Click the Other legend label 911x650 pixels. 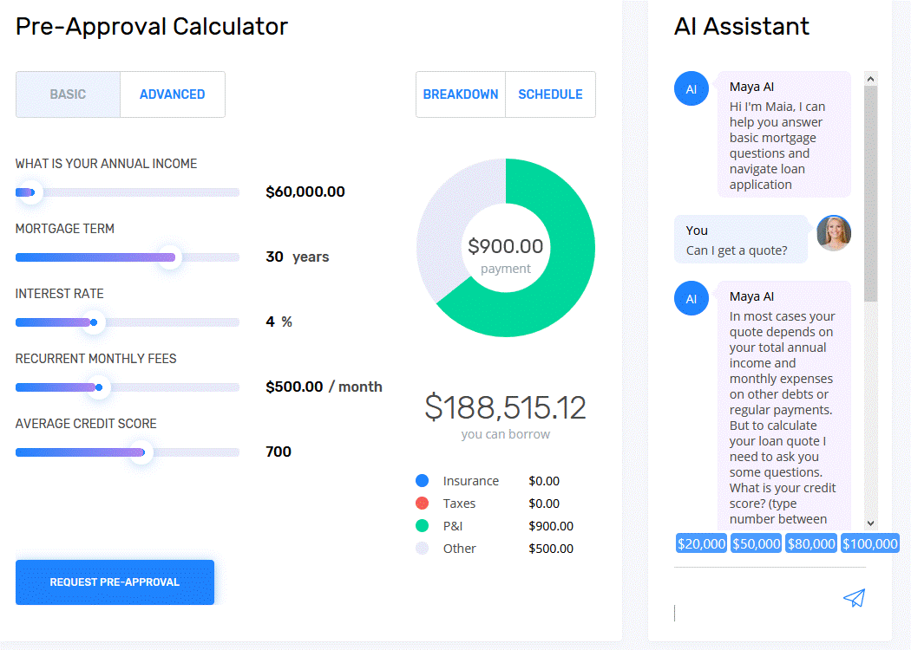click(x=459, y=549)
